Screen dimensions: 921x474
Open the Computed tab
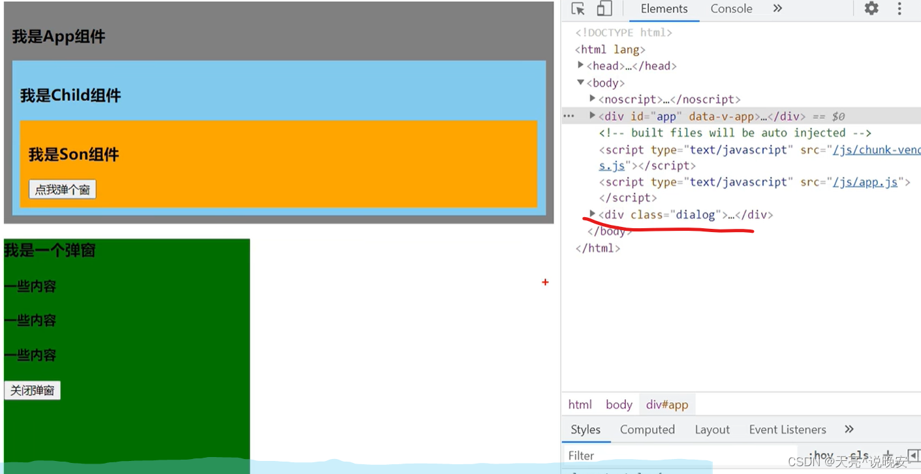click(x=647, y=430)
